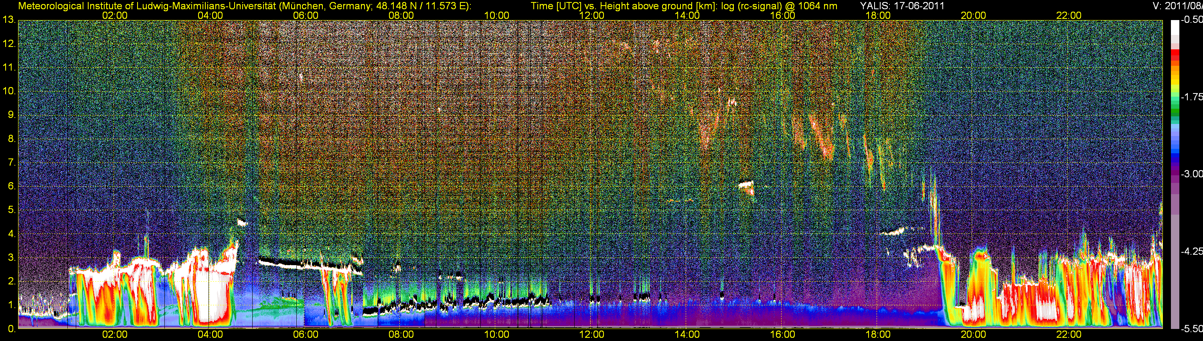
Task: Click the white top segment of the color scale
Action: [x=1175, y=28]
